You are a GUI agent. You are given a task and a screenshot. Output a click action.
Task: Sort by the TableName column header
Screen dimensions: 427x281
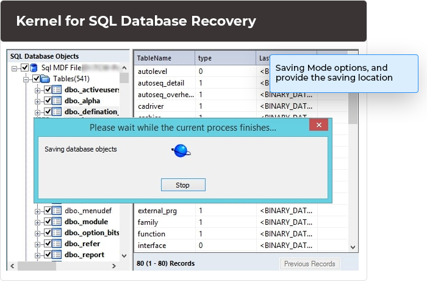[x=163, y=58]
